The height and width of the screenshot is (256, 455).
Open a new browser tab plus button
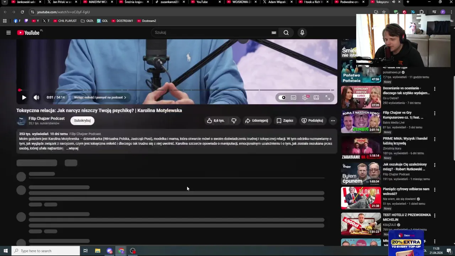(x=408, y=2)
